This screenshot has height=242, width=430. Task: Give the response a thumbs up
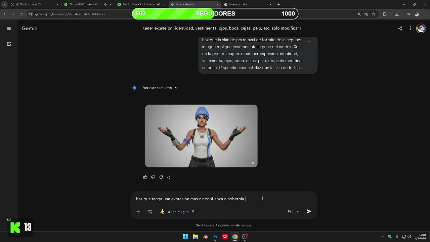(145, 177)
